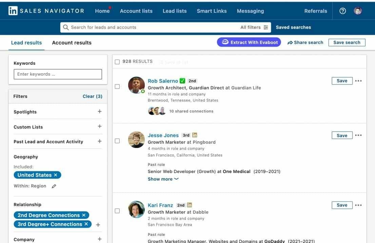
Task: Switch to the Account results tab
Action: 72,43
